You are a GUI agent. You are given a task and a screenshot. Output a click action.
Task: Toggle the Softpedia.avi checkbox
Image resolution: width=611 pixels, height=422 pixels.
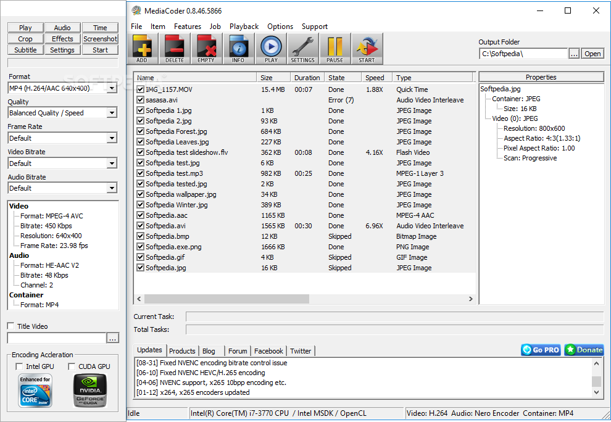pyautogui.click(x=140, y=226)
